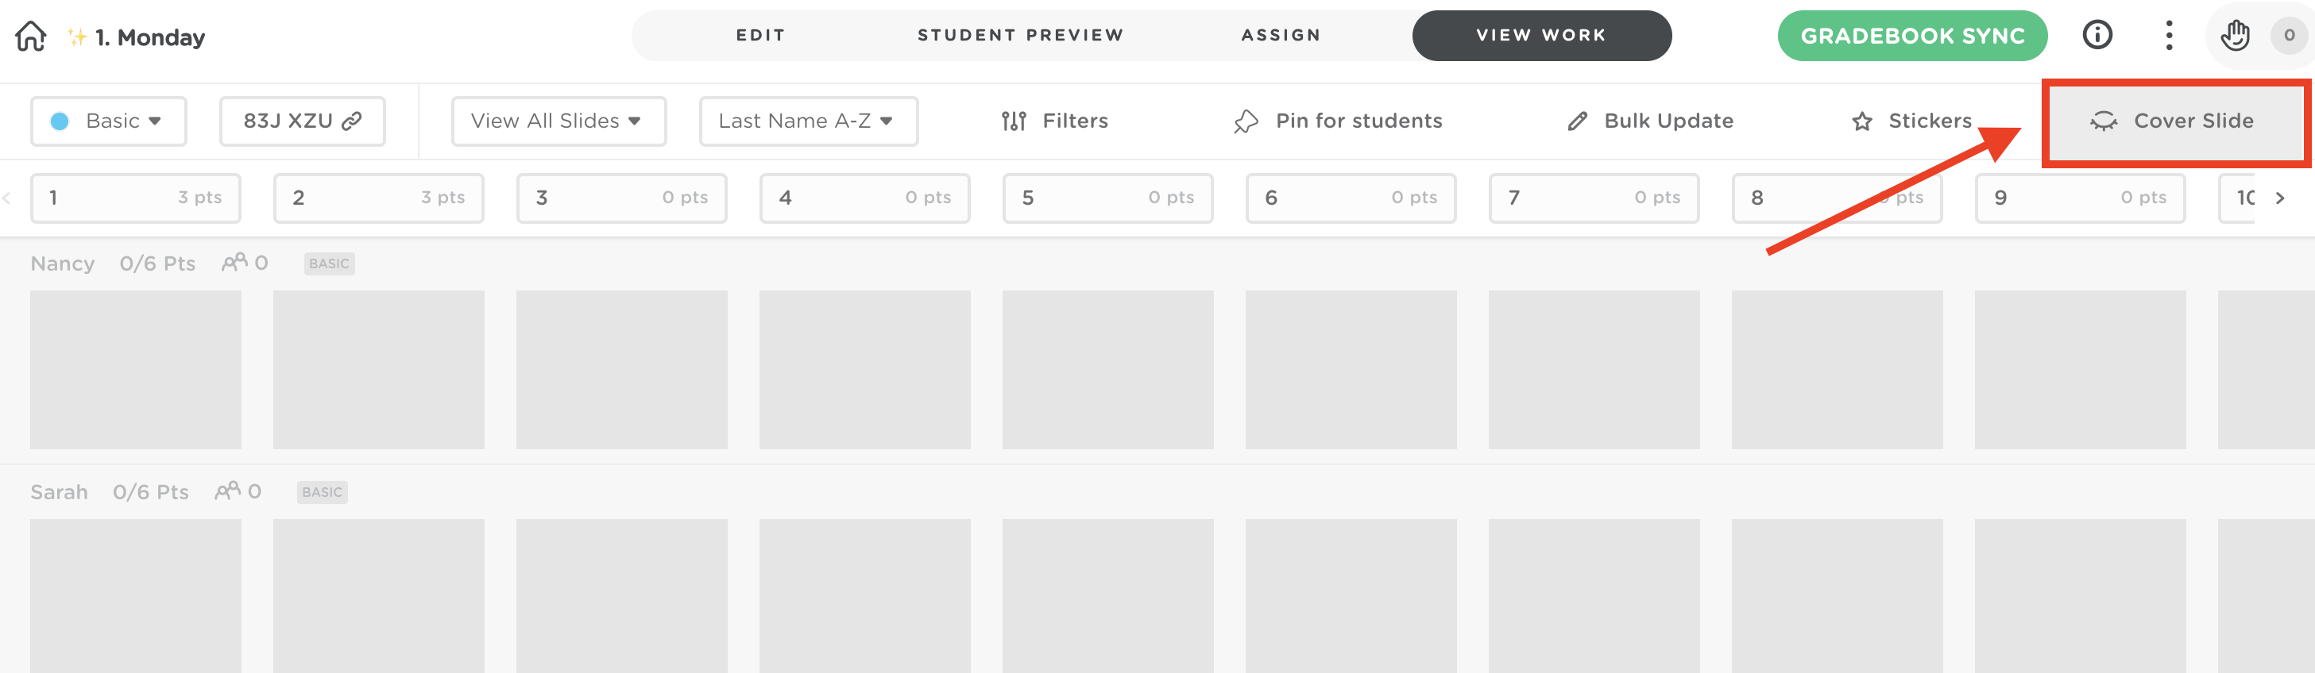The width and height of the screenshot is (2315, 673).
Task: Switch to Student Preview tab
Action: point(1020,36)
